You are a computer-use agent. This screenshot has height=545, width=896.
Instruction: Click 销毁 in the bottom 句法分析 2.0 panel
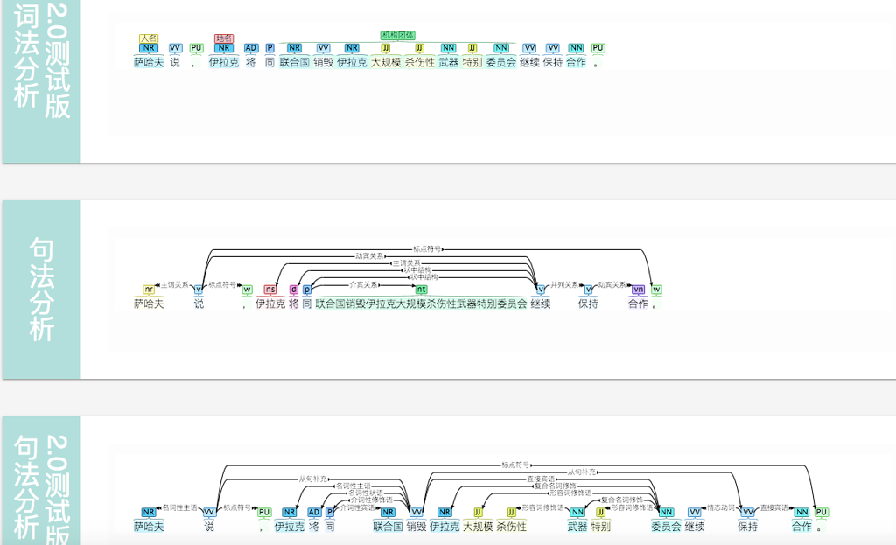(x=416, y=526)
